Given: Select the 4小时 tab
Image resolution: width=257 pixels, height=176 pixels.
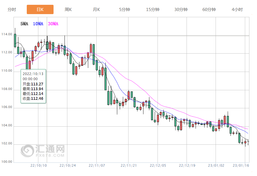Looking at the screenshot, I should [237, 9].
